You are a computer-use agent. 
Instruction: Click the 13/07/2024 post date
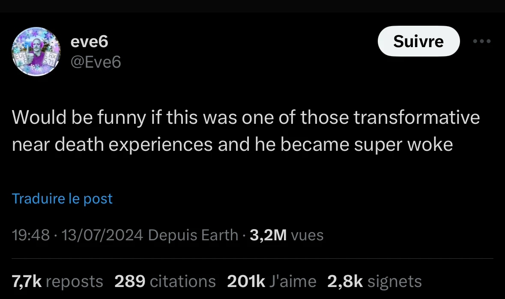(x=102, y=235)
